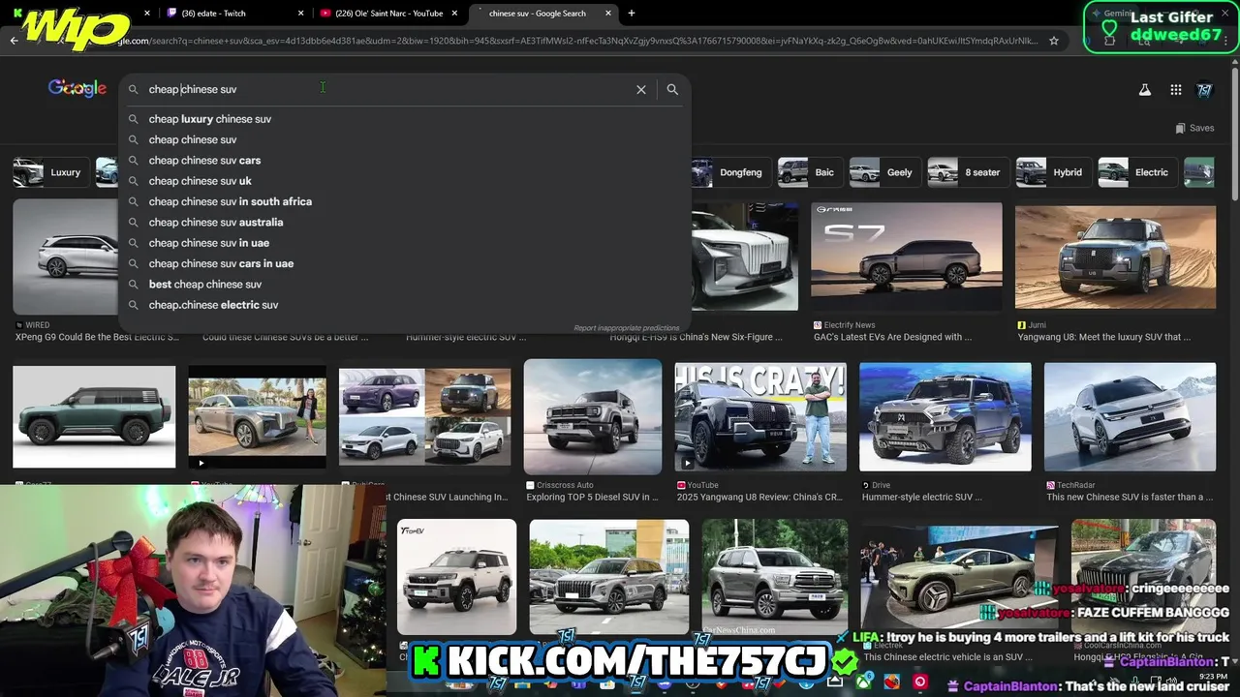Open TopEV white SUV image

[456, 577]
